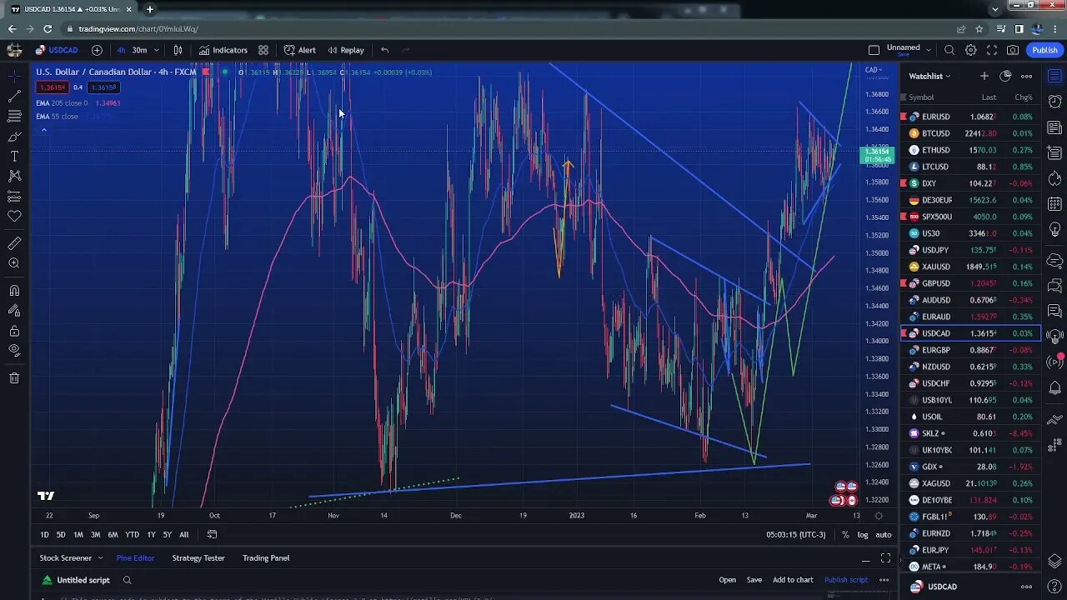The width and height of the screenshot is (1067, 600).
Task: Open the Alerts clock icon in right sidebar
Action: 1054,102
